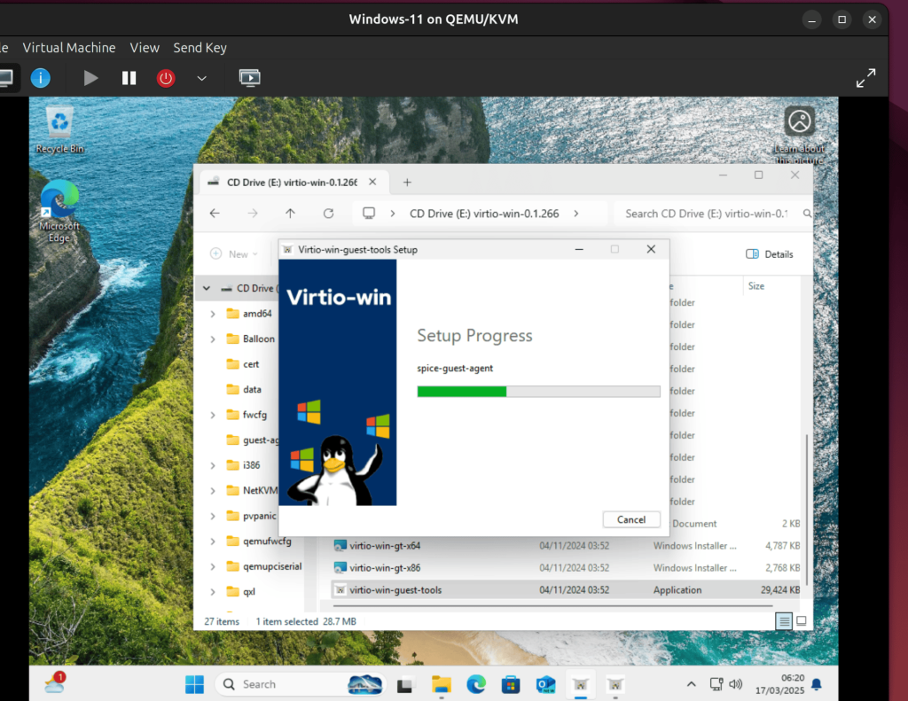Click the red power-off icon

165,78
